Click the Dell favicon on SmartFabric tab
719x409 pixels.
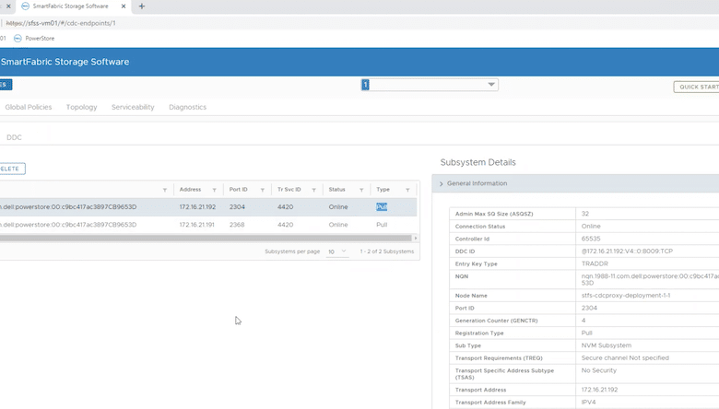tap(26, 6)
